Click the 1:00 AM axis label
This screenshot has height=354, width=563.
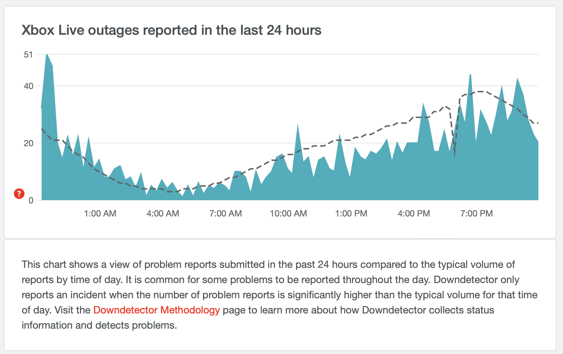100,214
